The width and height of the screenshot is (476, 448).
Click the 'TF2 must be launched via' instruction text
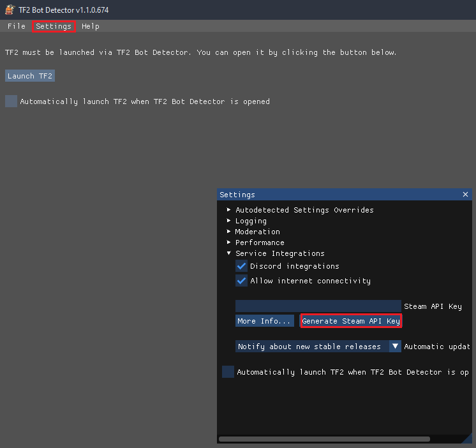click(x=200, y=52)
